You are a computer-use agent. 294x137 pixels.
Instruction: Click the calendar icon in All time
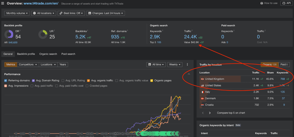point(150,64)
